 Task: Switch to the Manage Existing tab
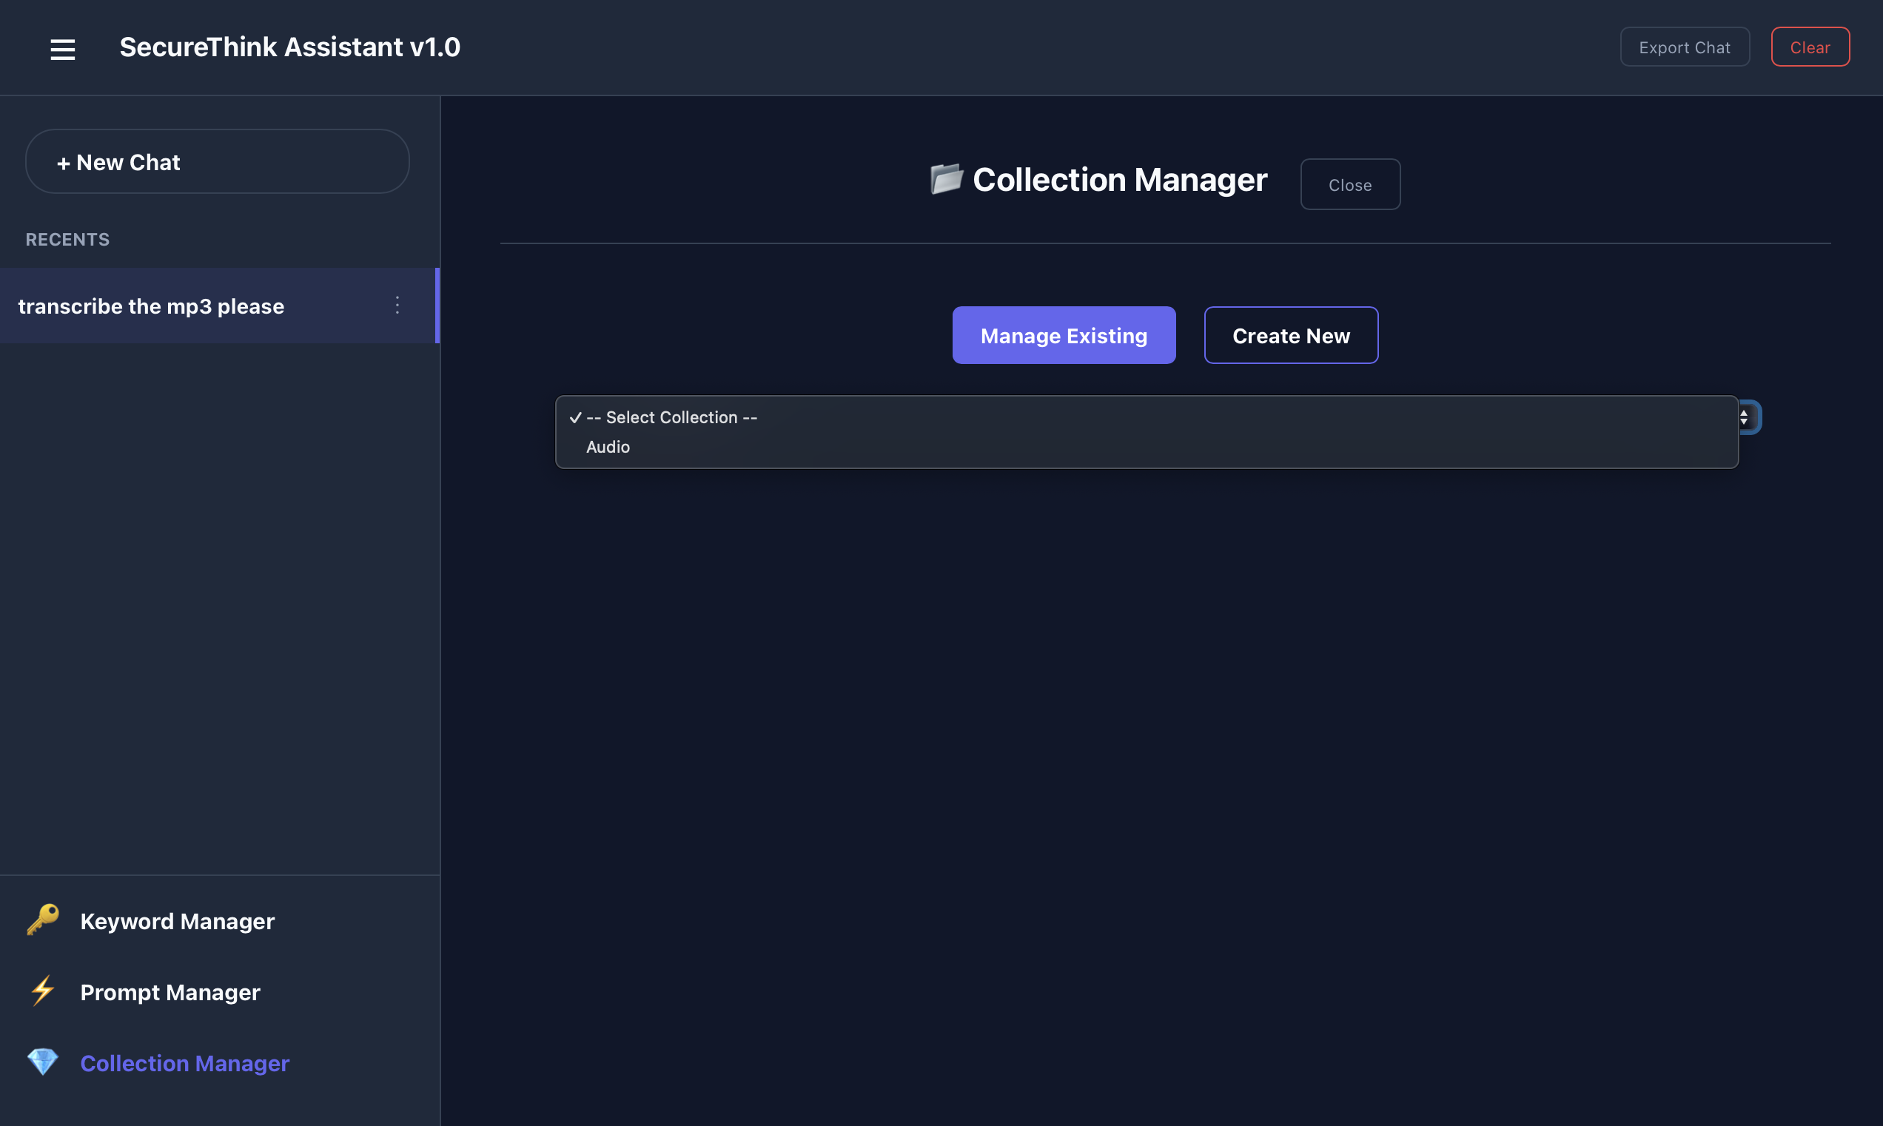click(1064, 335)
